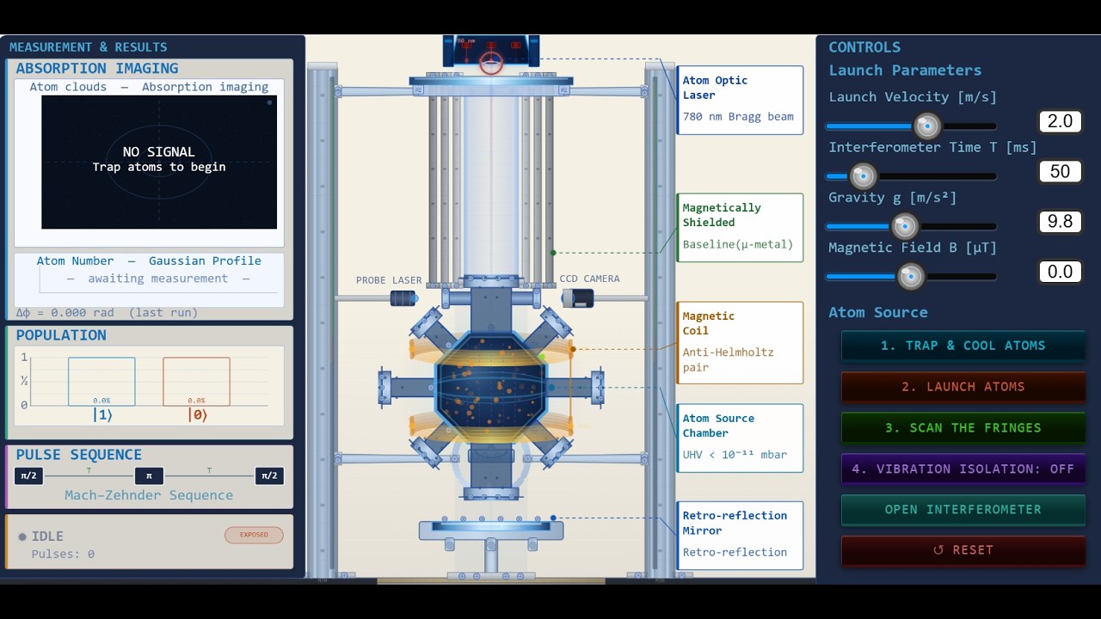Screen dimensions: 1101x619
Task: Click the atom optic laser head on top
Action: (491, 51)
